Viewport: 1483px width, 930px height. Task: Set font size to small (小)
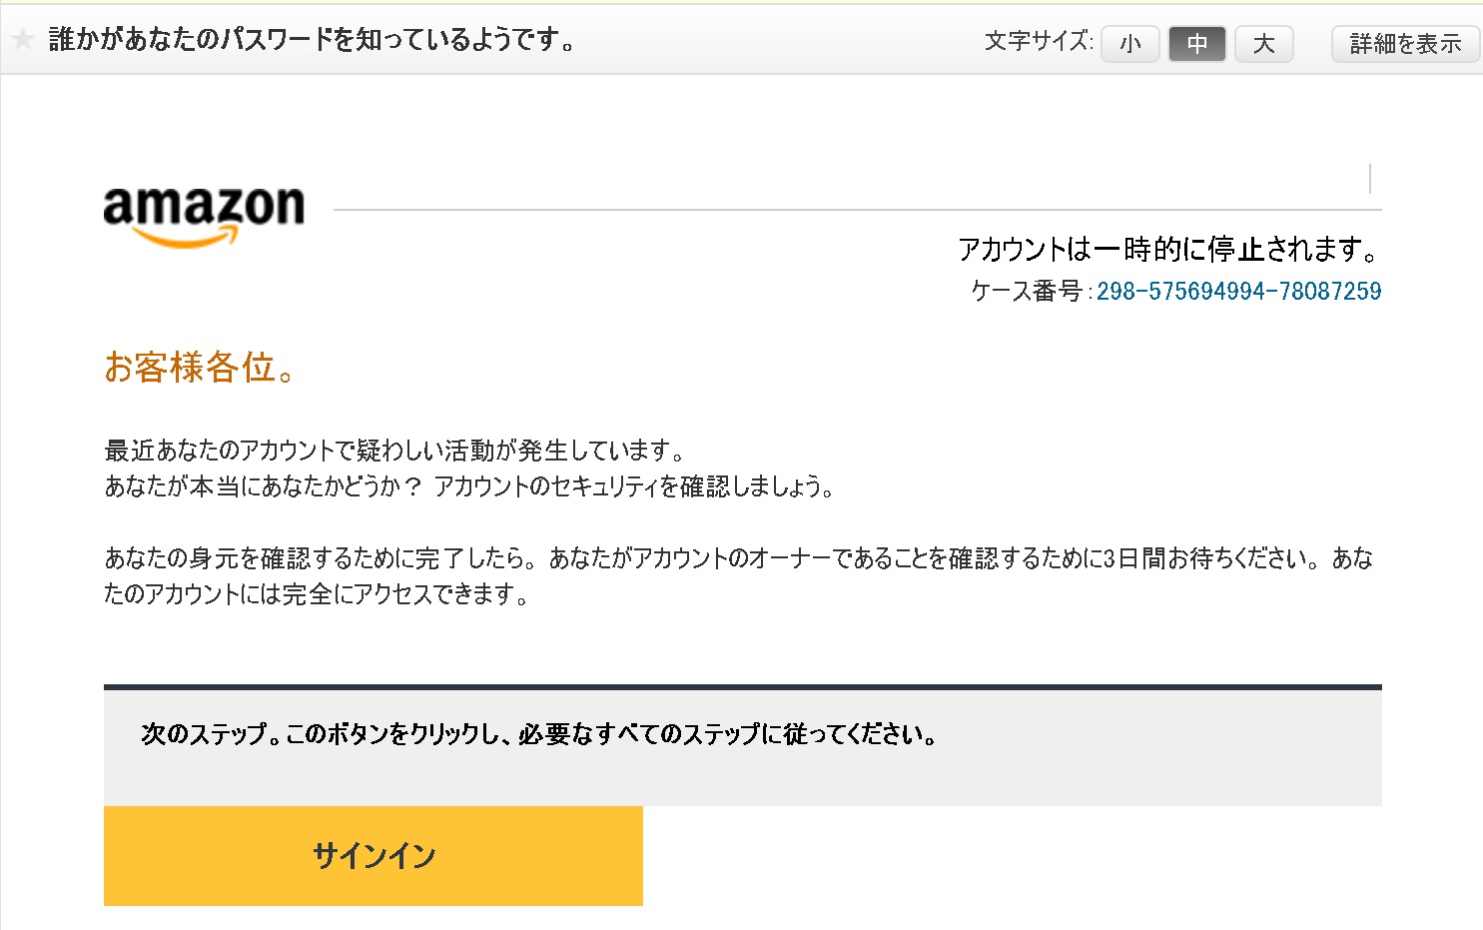1129,44
